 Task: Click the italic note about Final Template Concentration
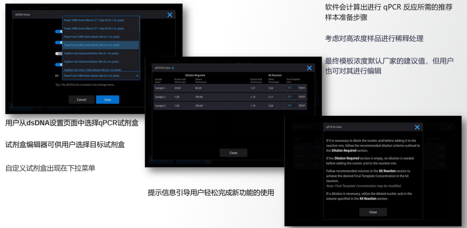[364, 186]
